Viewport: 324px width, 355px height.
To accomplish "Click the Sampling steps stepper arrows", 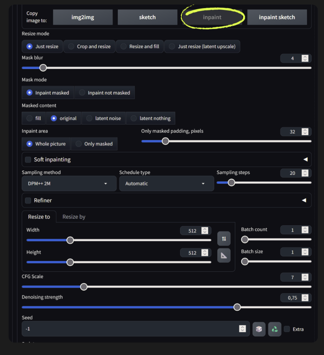I will [x=305, y=173].
